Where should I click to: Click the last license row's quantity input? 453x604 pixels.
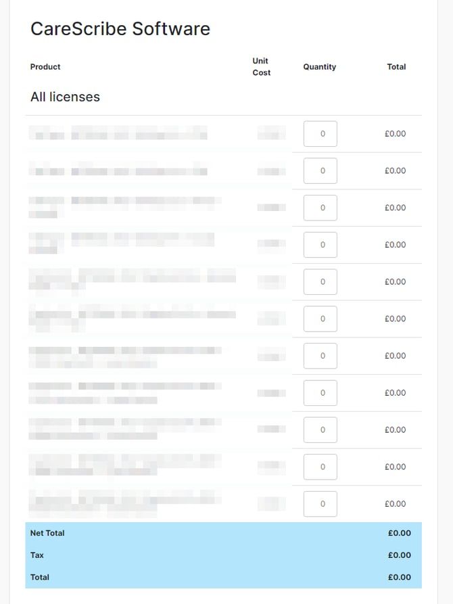(x=320, y=504)
